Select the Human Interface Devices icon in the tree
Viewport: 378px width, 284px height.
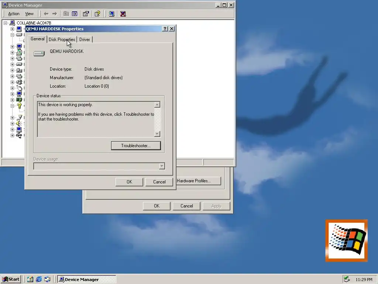tap(19, 70)
